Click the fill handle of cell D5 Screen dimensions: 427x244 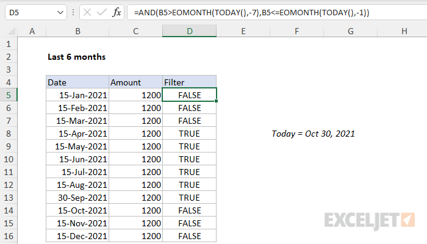(216, 101)
